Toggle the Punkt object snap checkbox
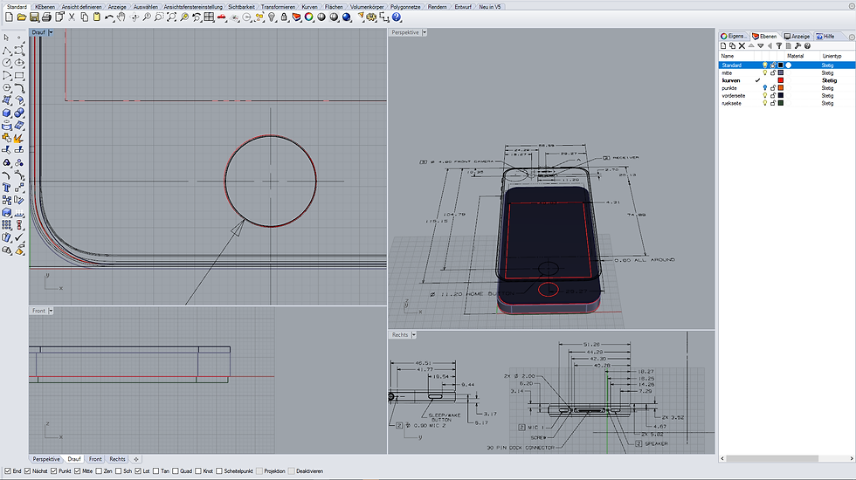 [x=54, y=470]
